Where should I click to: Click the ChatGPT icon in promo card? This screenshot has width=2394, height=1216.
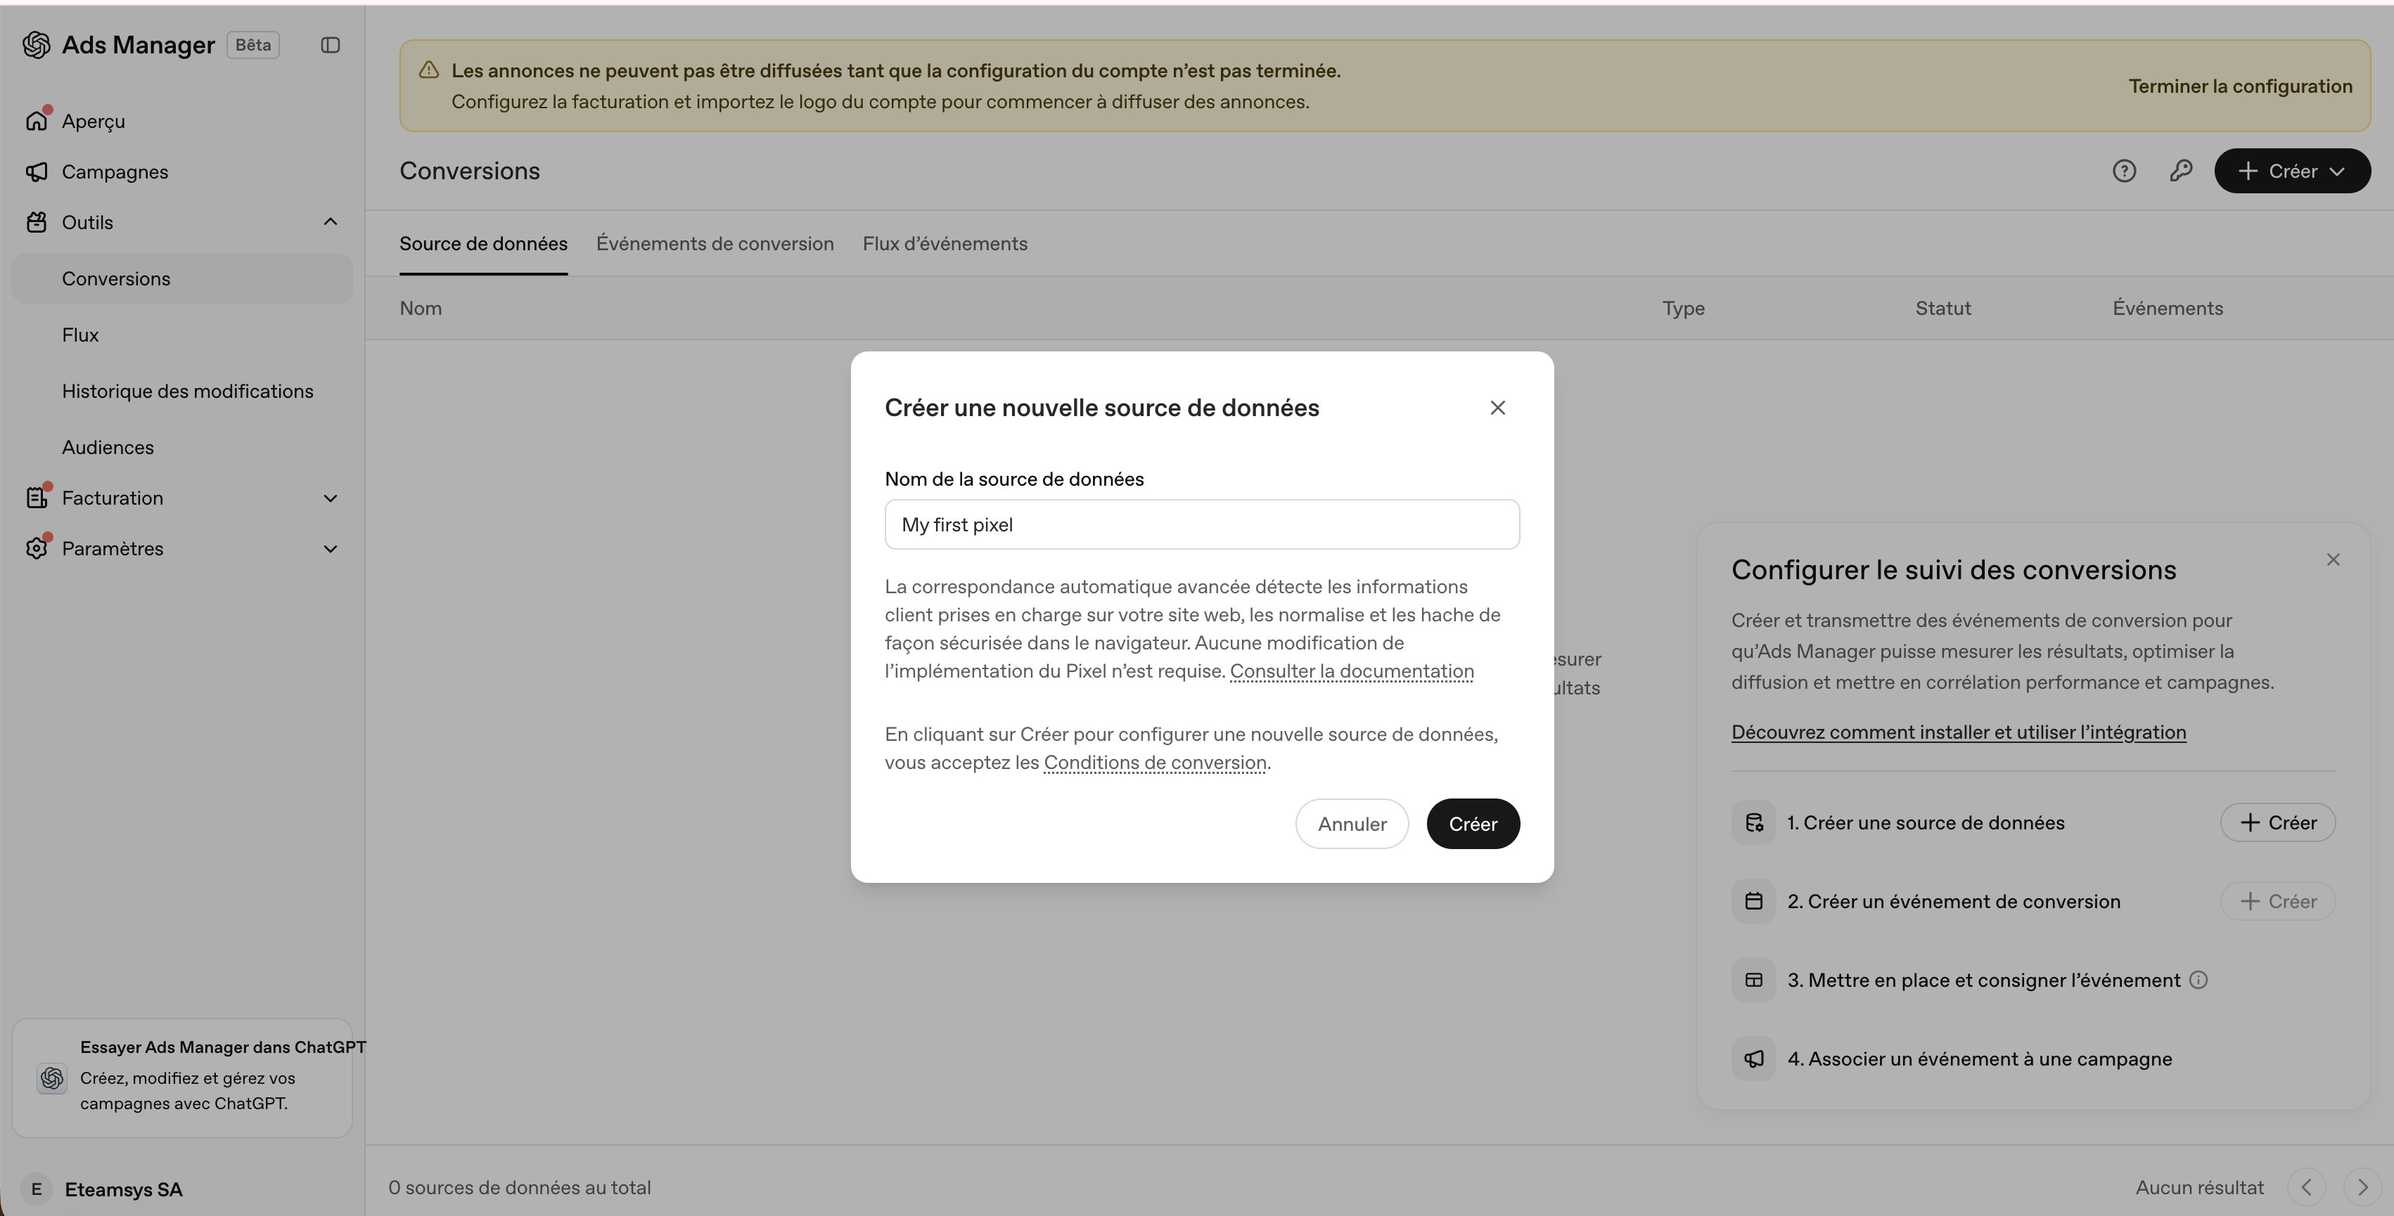(x=52, y=1078)
